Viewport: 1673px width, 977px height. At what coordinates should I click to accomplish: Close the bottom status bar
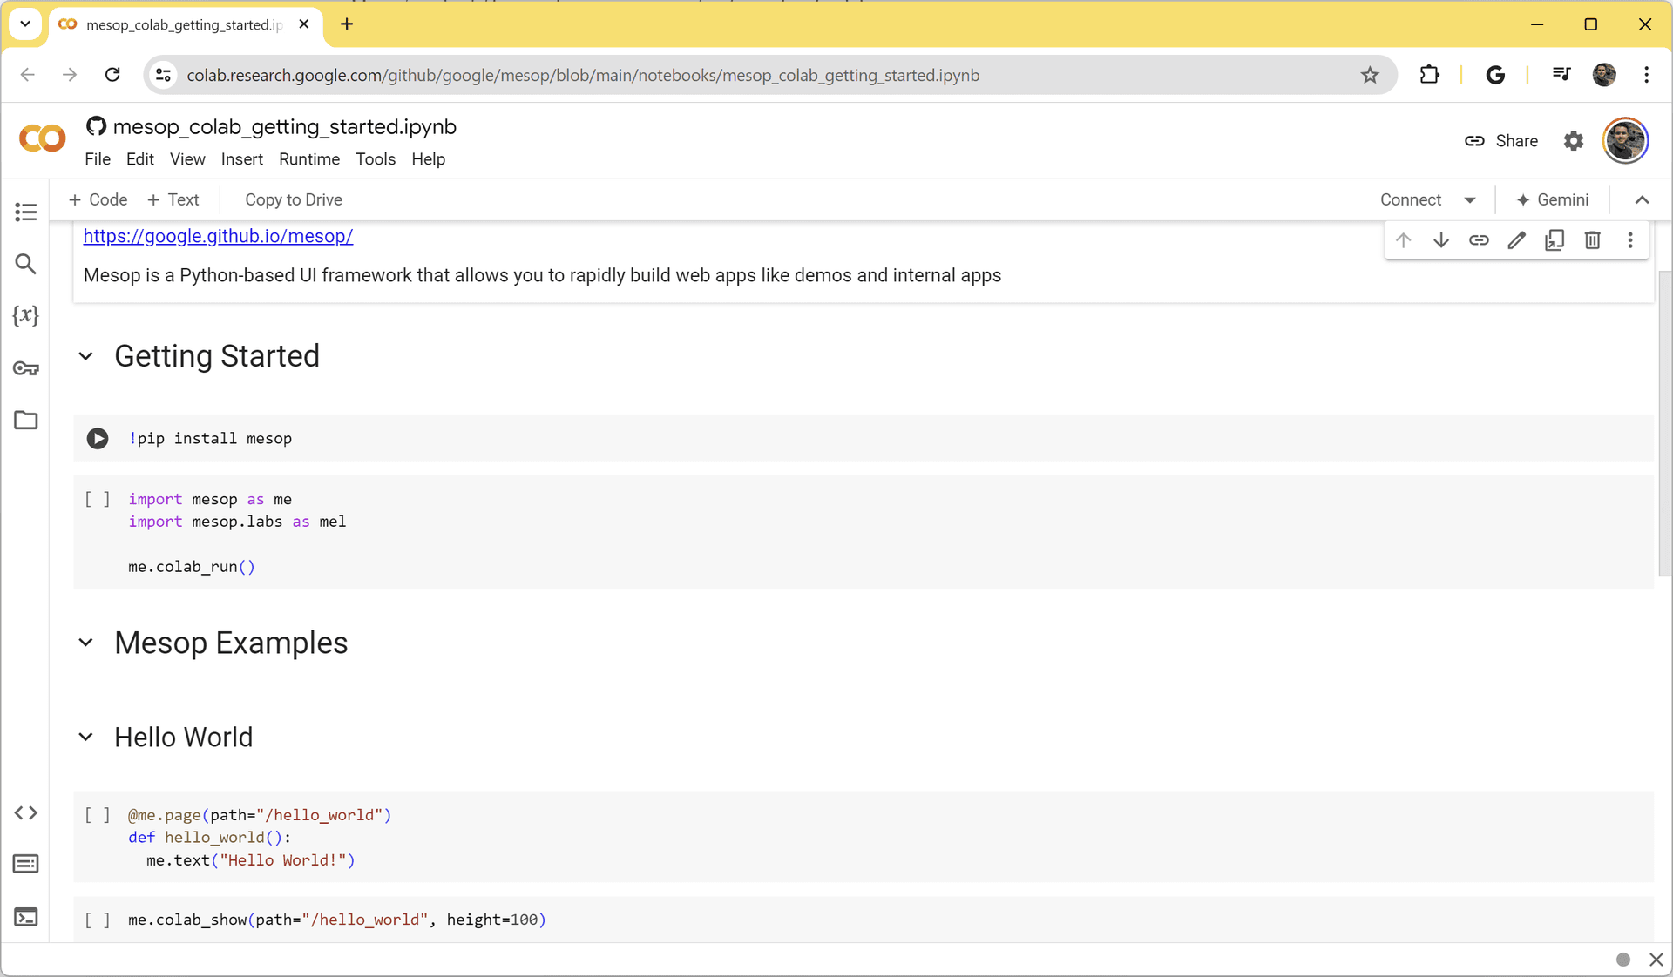click(1656, 960)
